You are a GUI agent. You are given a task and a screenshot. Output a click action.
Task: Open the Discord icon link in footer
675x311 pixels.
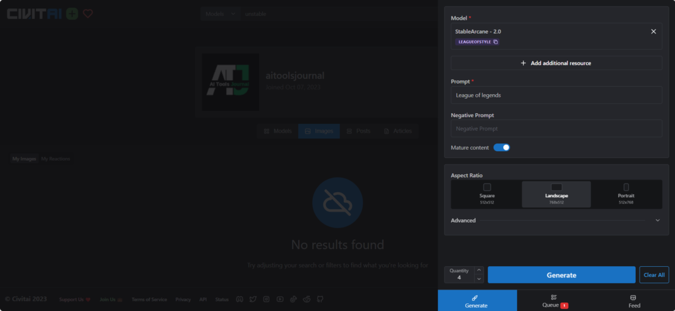240,299
